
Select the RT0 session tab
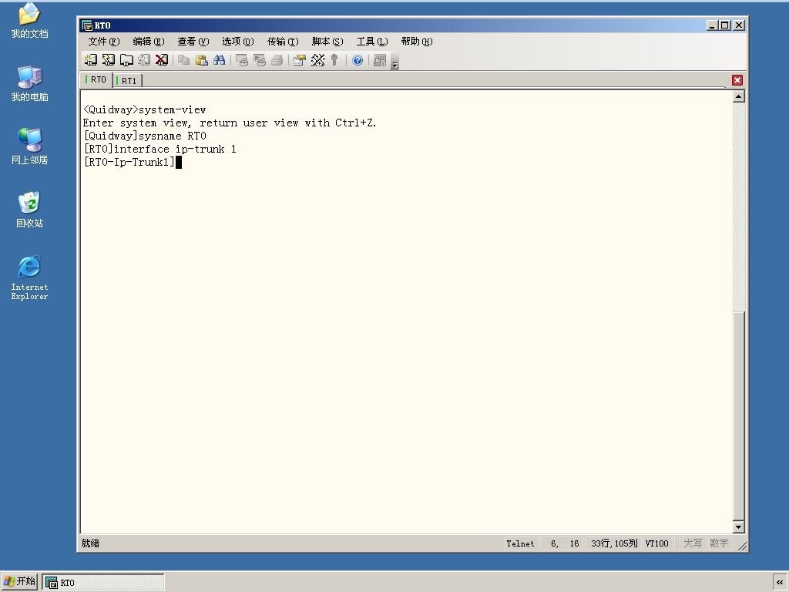pyautogui.click(x=96, y=79)
